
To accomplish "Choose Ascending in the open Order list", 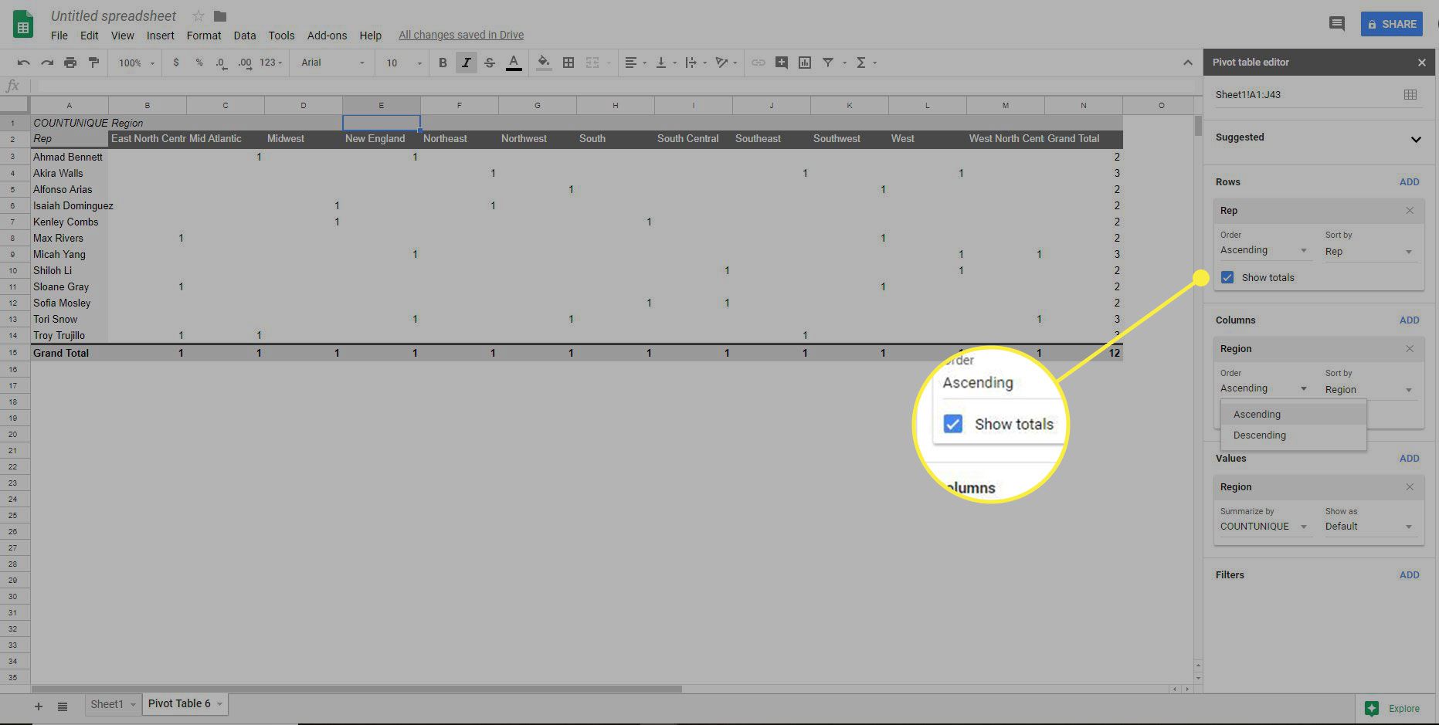I will click(x=1293, y=415).
